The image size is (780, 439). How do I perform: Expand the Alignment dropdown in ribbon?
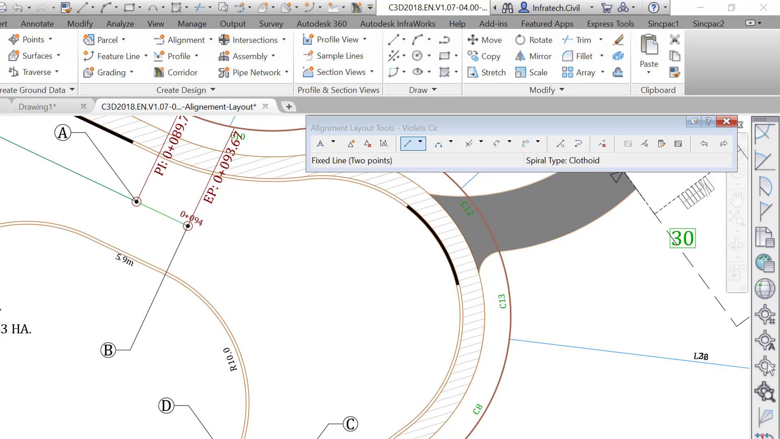point(211,40)
